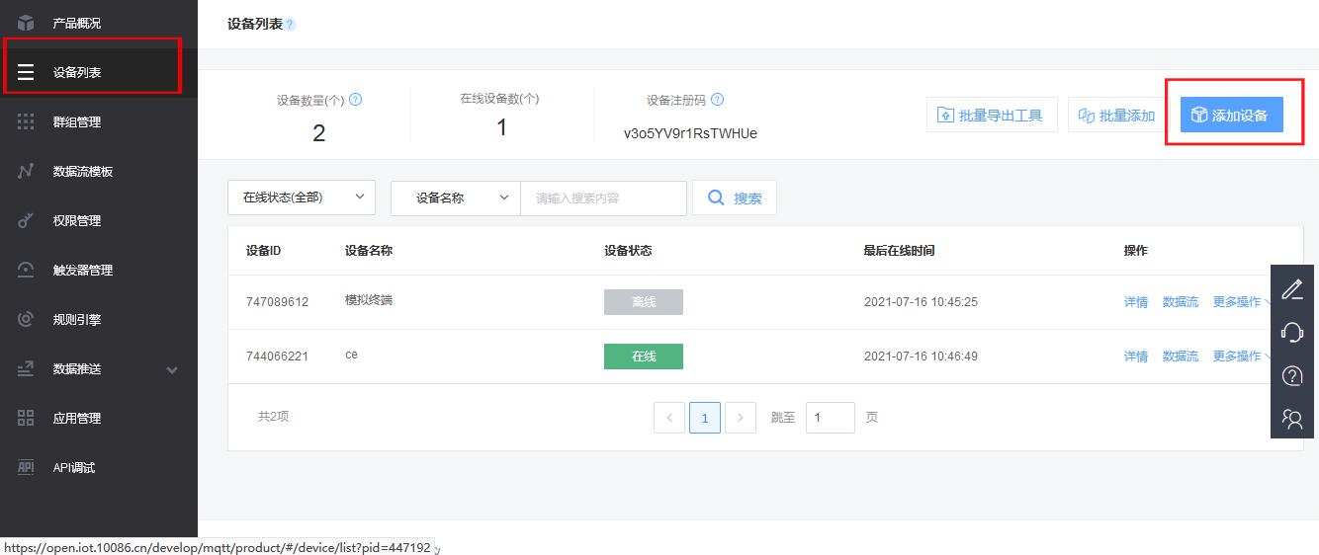This screenshot has height=555, width=1319.
Task: Open 数据流模板 menu item
Action: (99, 171)
